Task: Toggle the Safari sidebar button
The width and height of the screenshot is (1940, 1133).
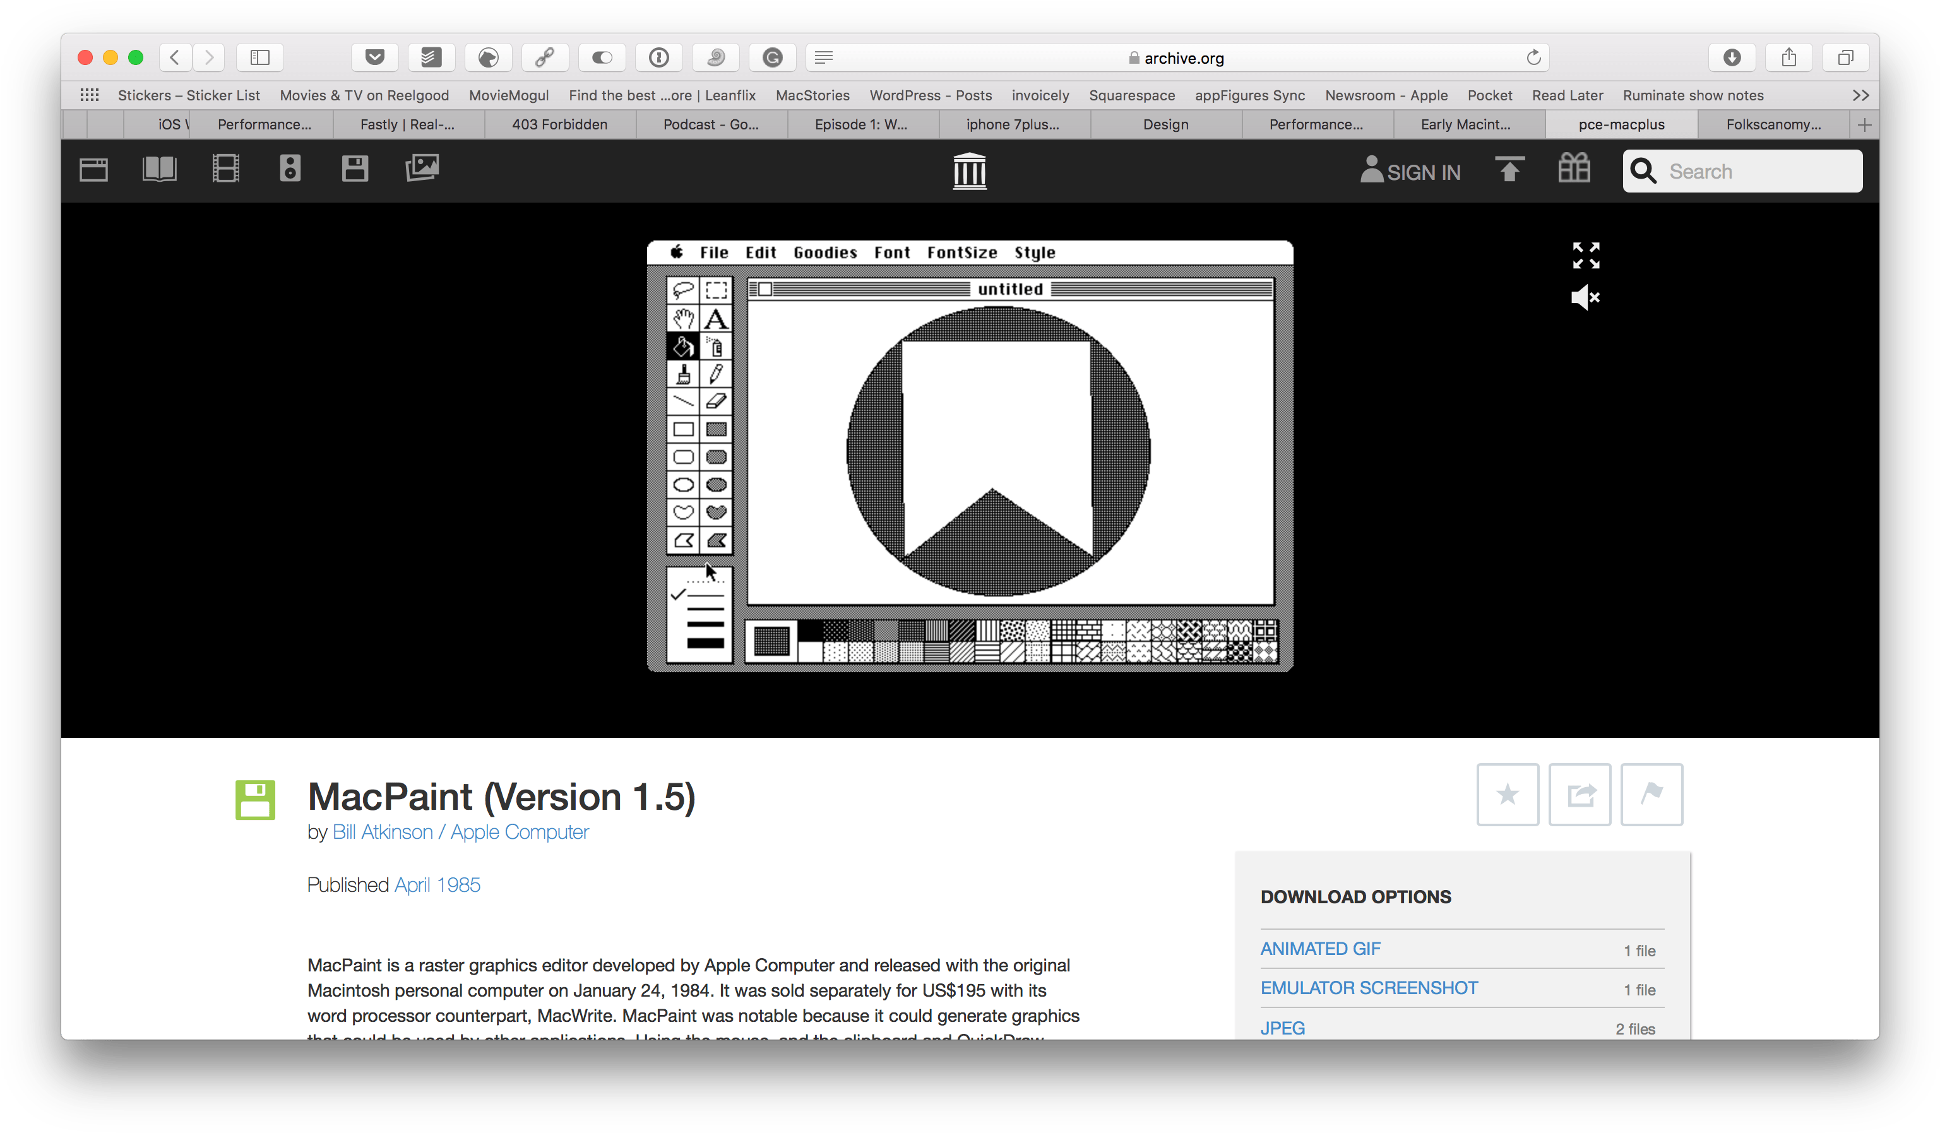Action: pos(259,57)
